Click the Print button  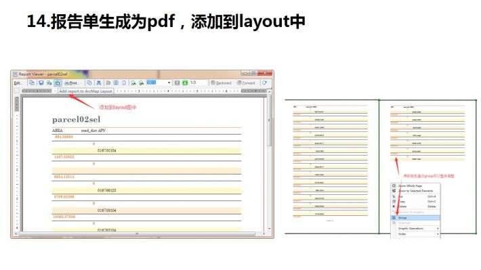(x=72, y=83)
